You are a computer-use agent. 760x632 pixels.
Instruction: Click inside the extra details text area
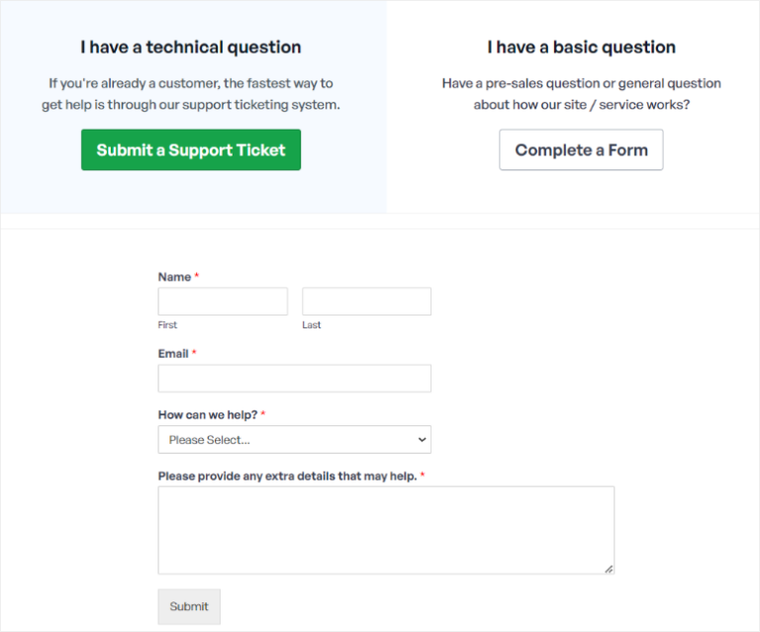point(386,529)
